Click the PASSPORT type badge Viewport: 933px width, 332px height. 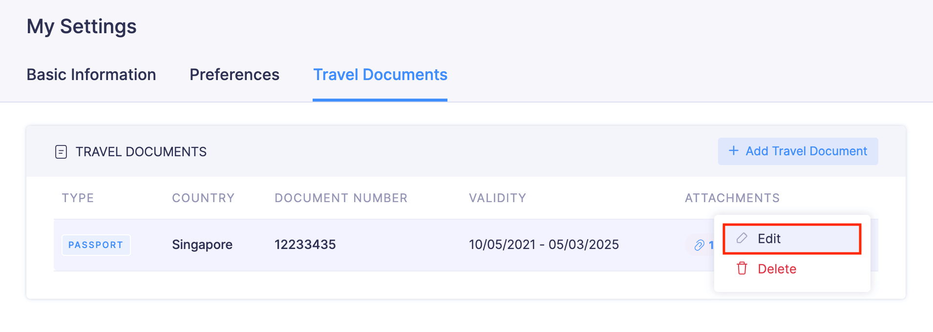96,245
